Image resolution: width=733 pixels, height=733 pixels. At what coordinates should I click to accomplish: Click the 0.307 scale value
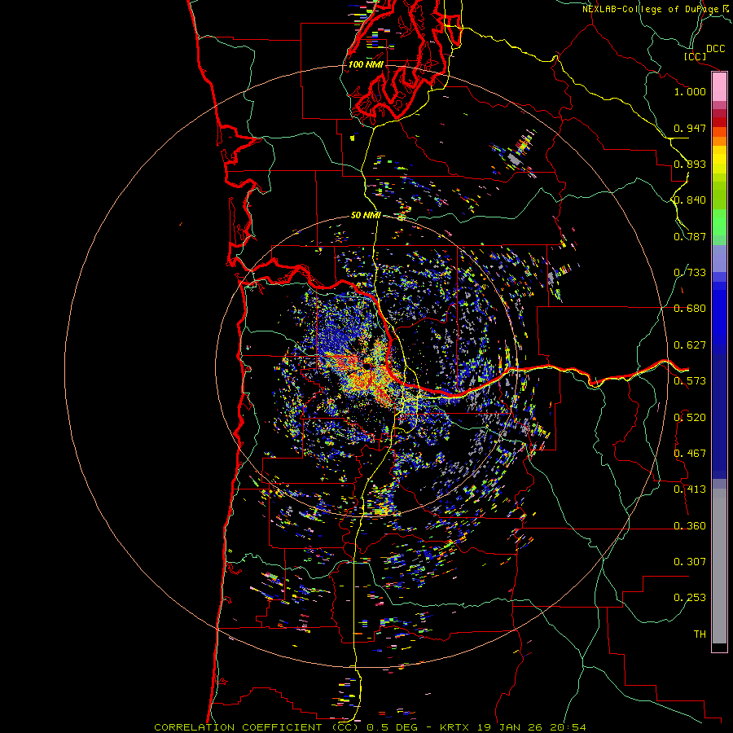pyautogui.click(x=690, y=562)
